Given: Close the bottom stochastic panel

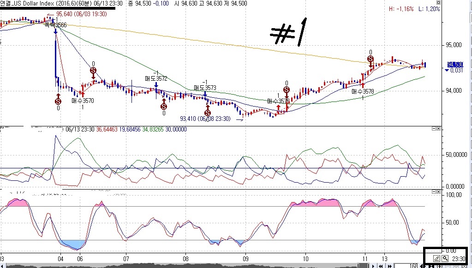Looking at the screenshot, I should [x=439, y=191].
